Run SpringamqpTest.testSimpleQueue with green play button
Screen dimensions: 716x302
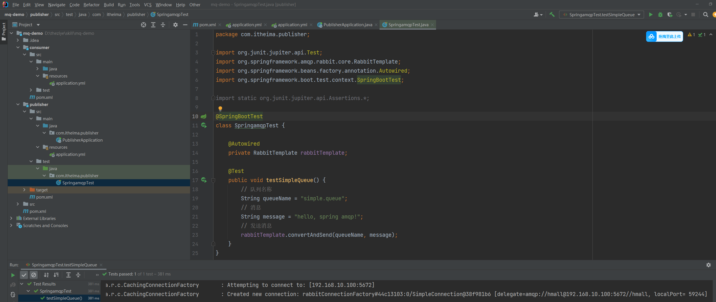(x=651, y=15)
